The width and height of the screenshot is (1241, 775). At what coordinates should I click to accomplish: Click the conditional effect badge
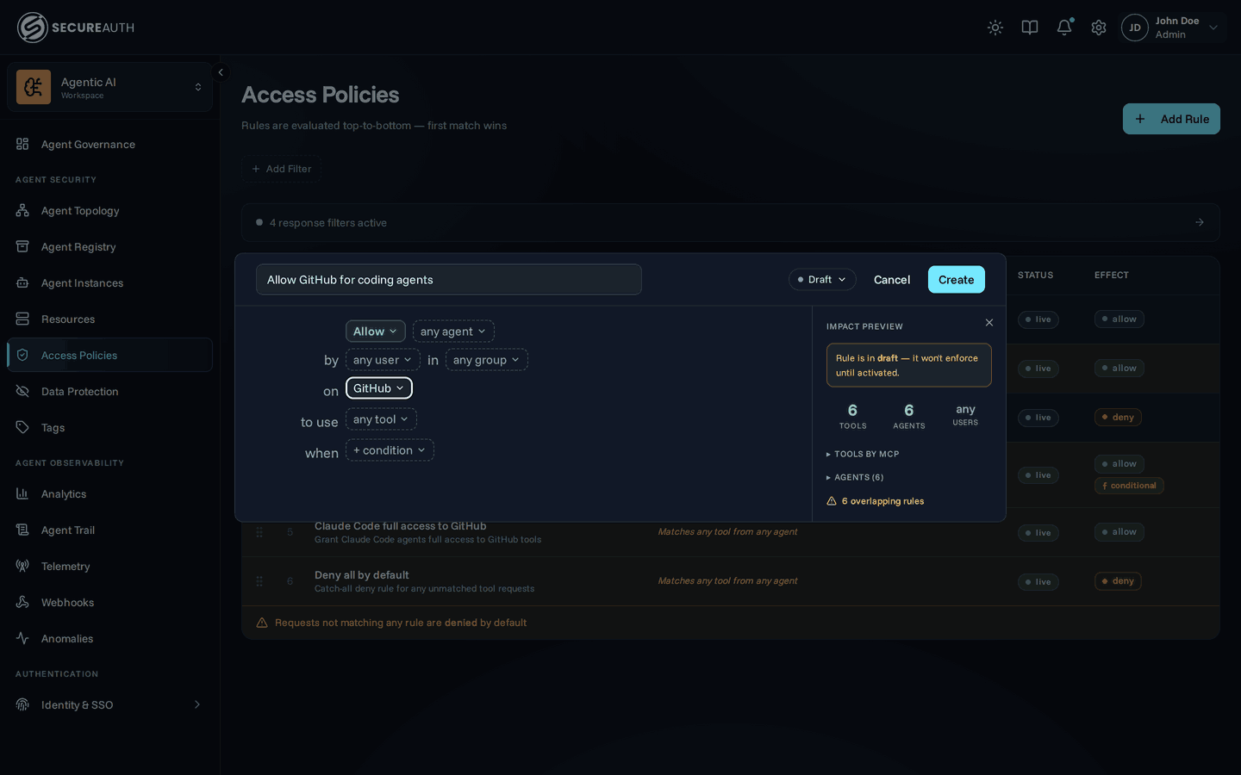click(x=1129, y=486)
